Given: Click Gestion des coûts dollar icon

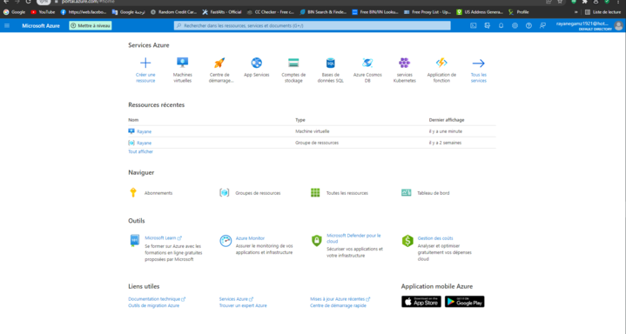Looking at the screenshot, I should point(407,241).
